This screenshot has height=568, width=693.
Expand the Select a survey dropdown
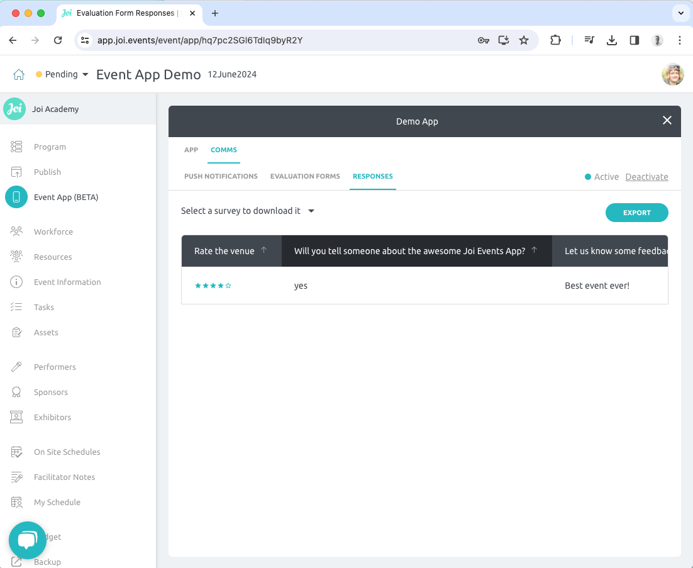[248, 211]
